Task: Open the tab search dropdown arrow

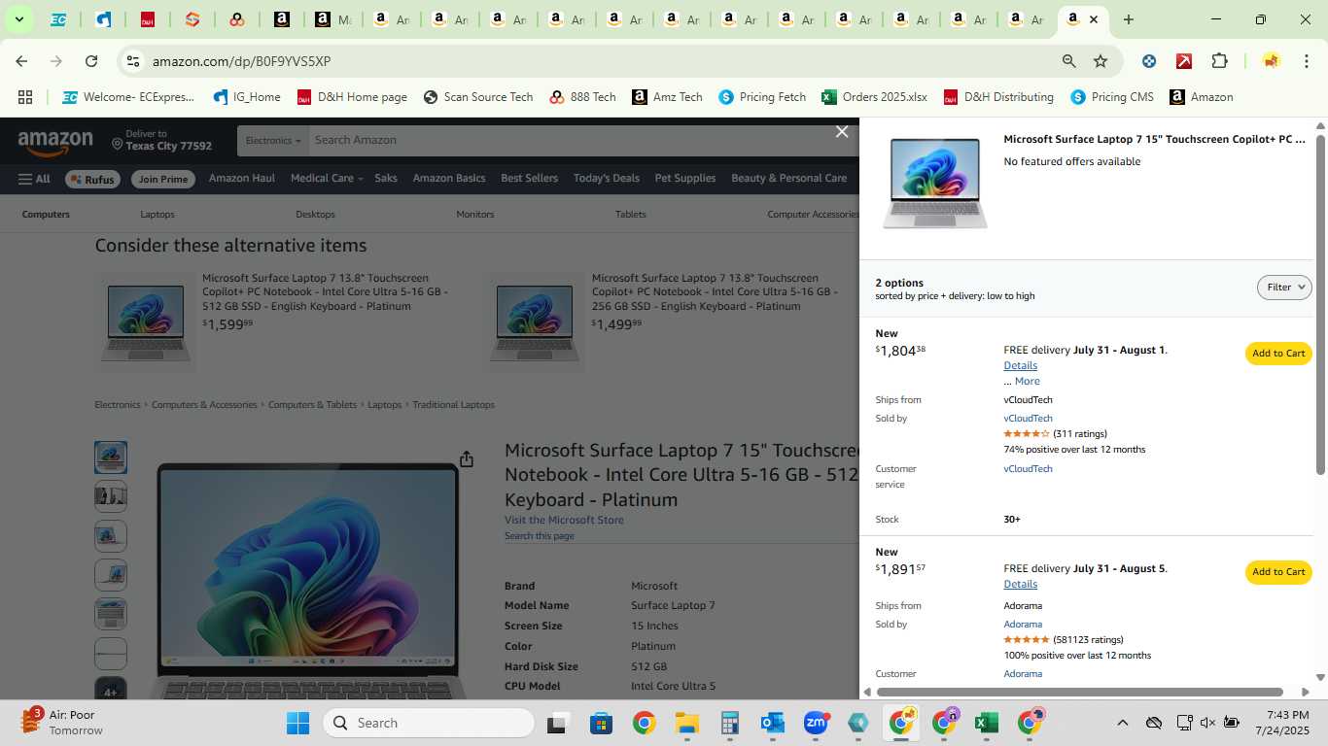Action: coord(18,19)
